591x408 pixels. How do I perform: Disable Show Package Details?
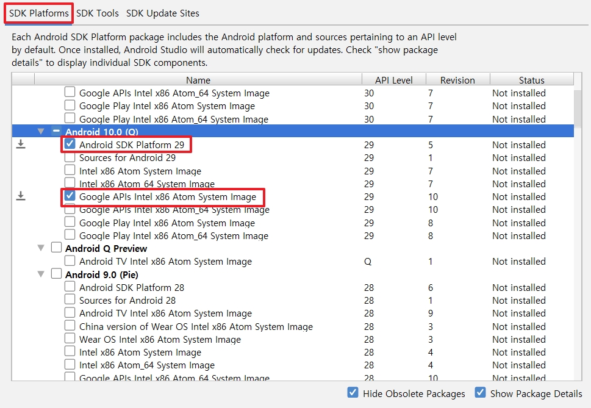pyautogui.click(x=480, y=393)
